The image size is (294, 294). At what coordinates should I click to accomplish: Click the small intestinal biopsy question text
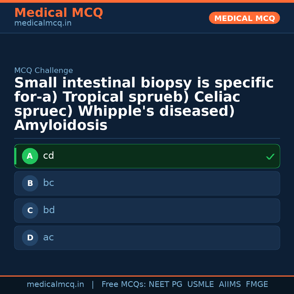pyautogui.click(x=144, y=104)
